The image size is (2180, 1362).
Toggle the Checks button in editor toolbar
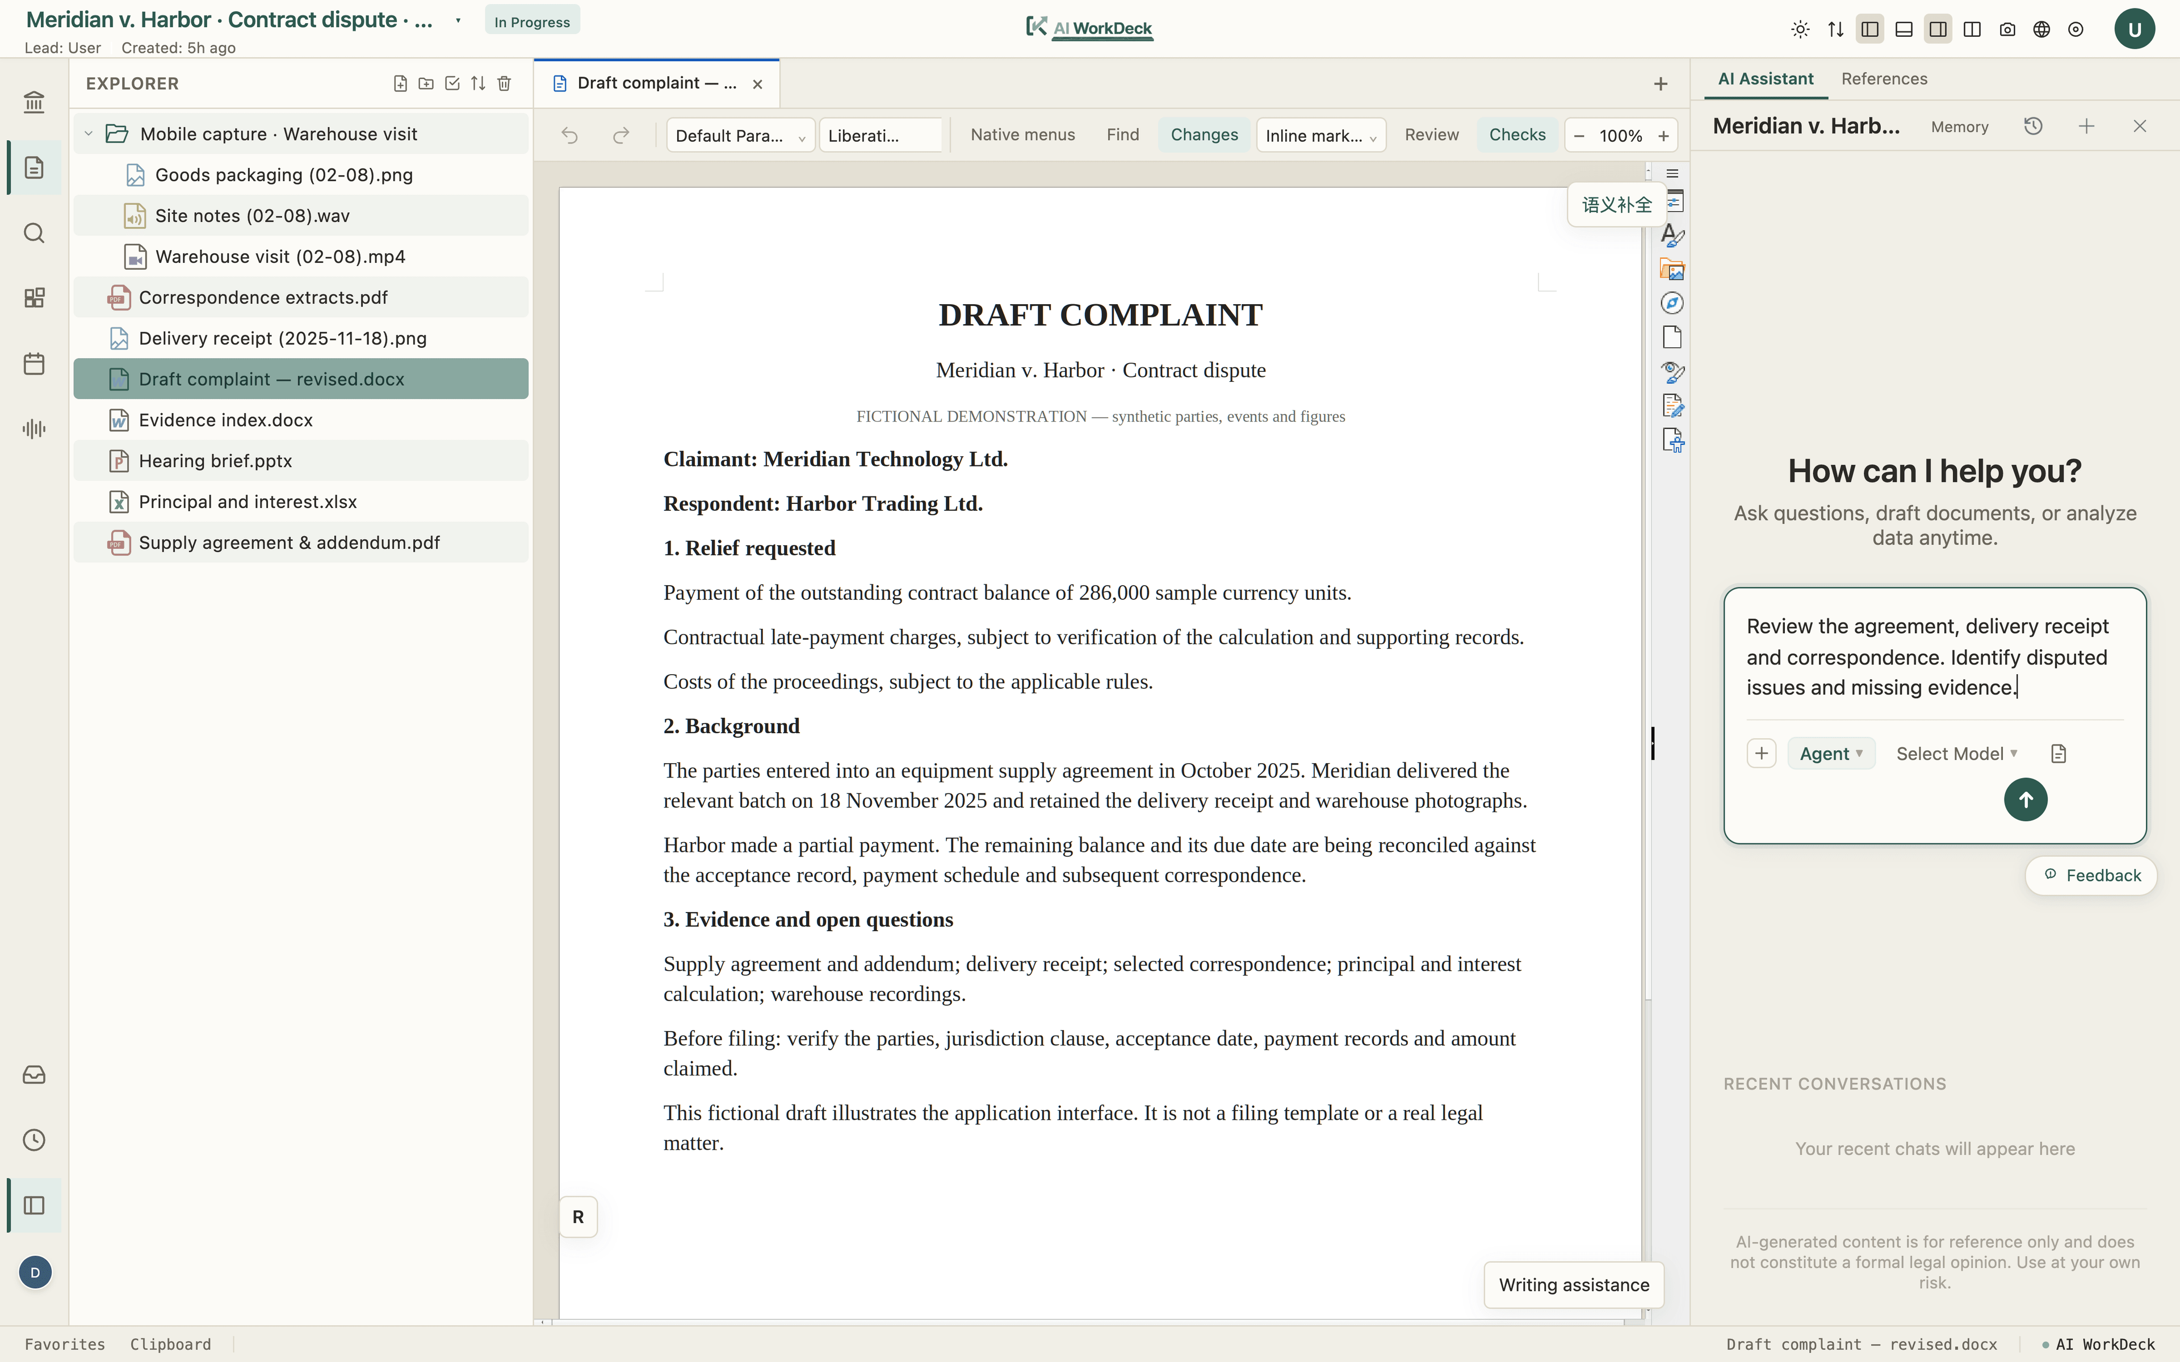[x=1517, y=135]
